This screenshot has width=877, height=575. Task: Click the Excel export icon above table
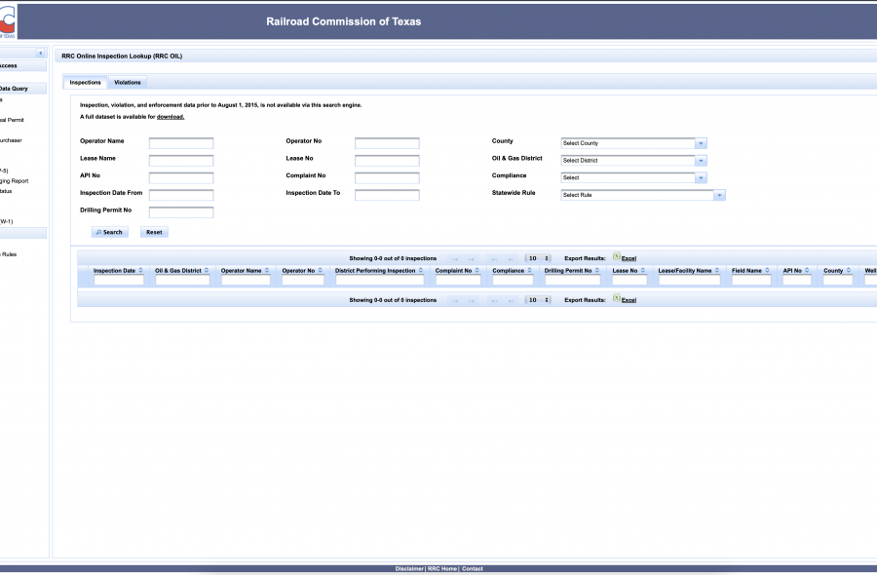click(x=617, y=257)
